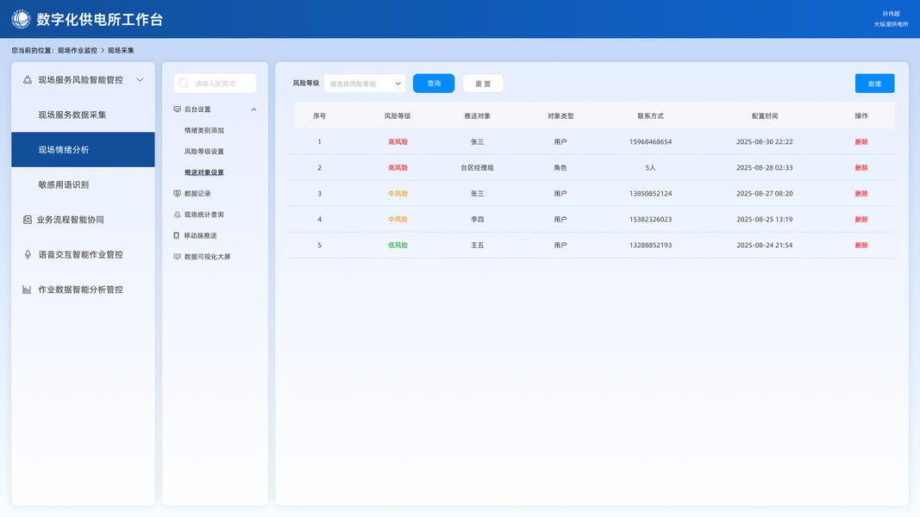Click 5人 contact cell
920x517 pixels.
pos(651,168)
